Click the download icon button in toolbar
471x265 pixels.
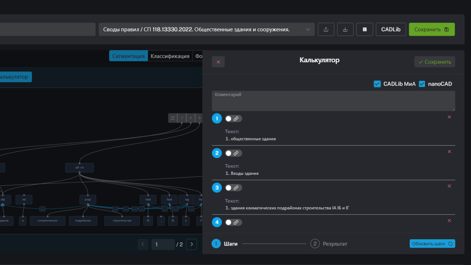[x=345, y=29]
